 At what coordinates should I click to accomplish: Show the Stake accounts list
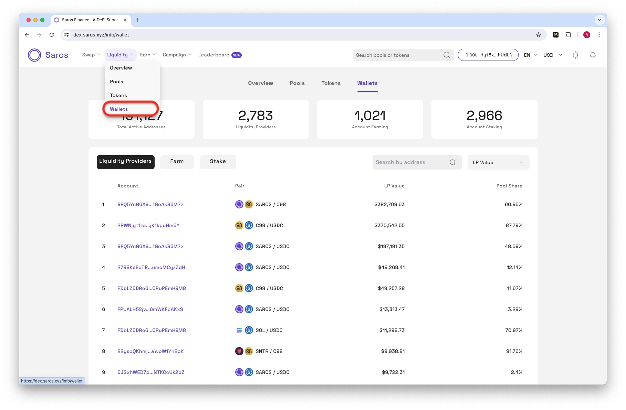218,162
